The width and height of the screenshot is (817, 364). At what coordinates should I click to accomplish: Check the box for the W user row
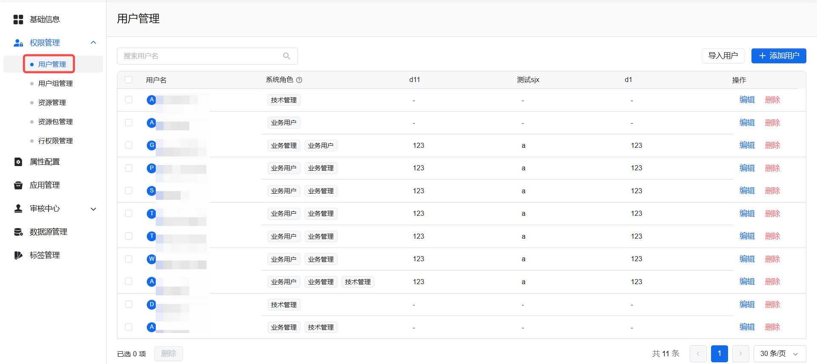pyautogui.click(x=129, y=259)
